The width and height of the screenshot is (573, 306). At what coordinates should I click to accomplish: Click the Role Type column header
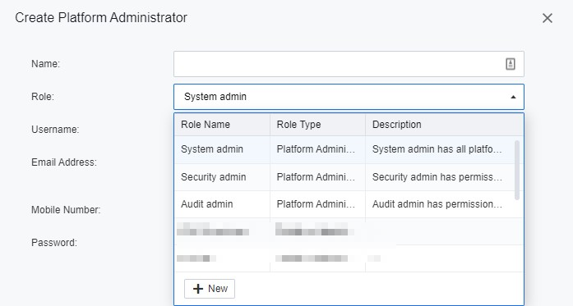[317, 125]
